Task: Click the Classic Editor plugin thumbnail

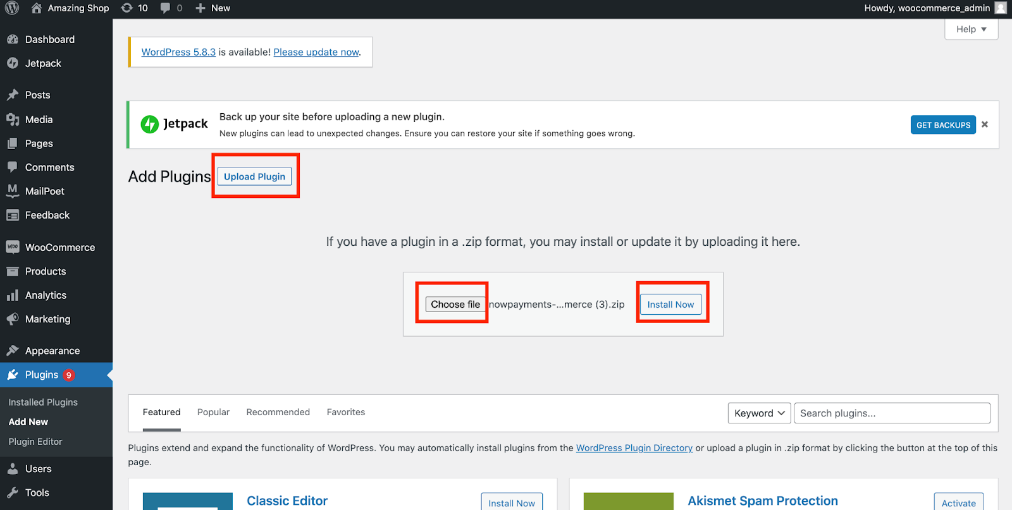Action: (x=188, y=501)
